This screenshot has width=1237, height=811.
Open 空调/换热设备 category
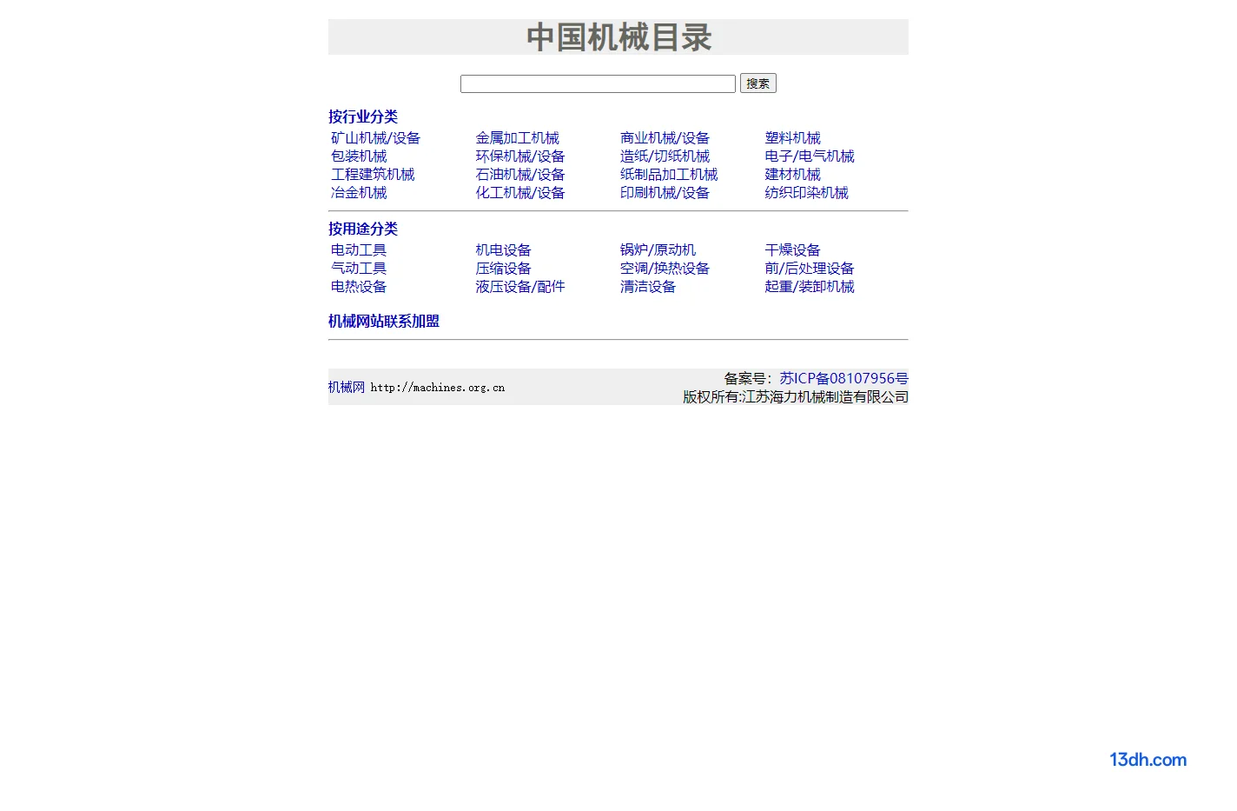pyautogui.click(x=665, y=269)
